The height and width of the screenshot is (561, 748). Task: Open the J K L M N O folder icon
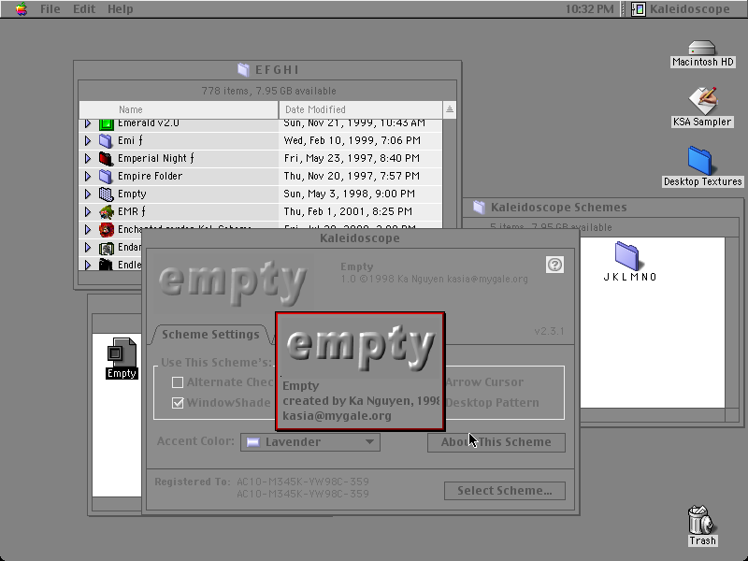coord(626,255)
